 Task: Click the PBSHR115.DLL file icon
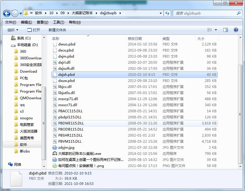[55, 135]
